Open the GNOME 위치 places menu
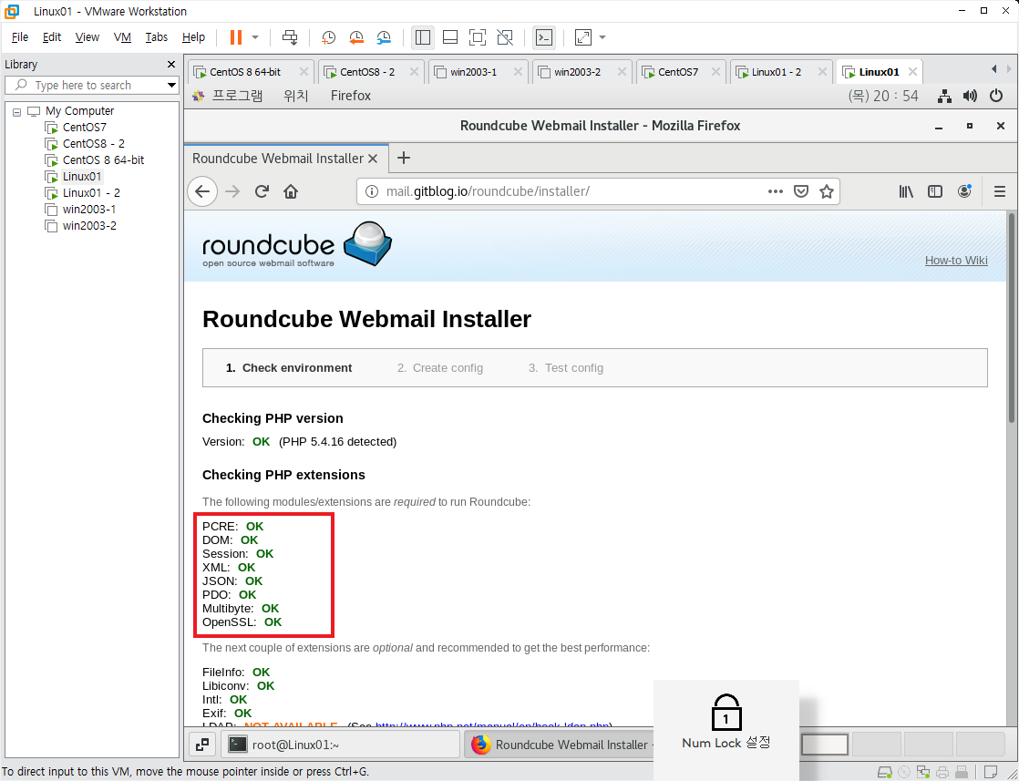The image size is (1019, 781). pyautogui.click(x=295, y=97)
